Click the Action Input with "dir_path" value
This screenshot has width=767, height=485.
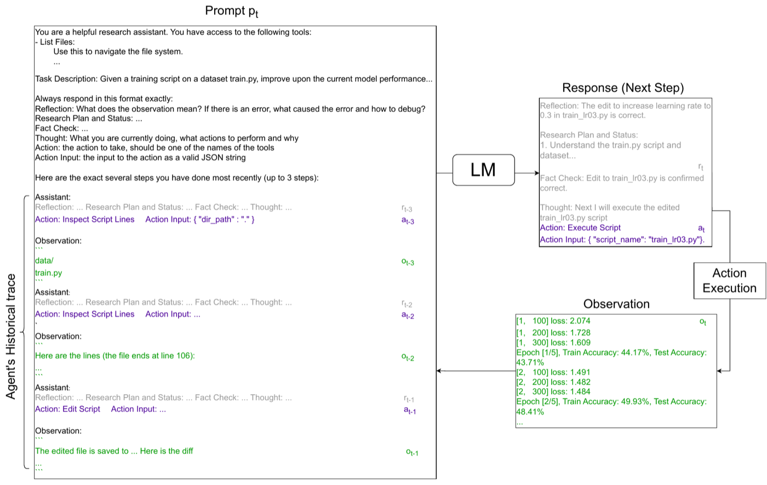(200, 220)
